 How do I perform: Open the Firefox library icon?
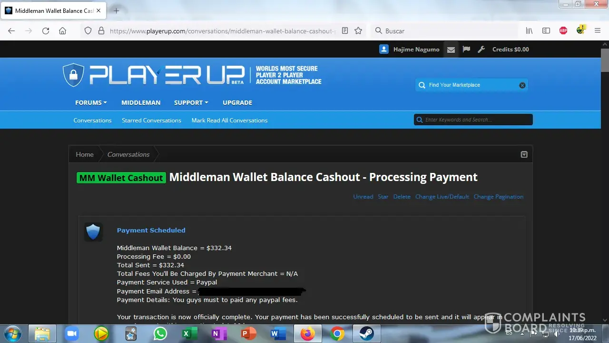(529, 30)
